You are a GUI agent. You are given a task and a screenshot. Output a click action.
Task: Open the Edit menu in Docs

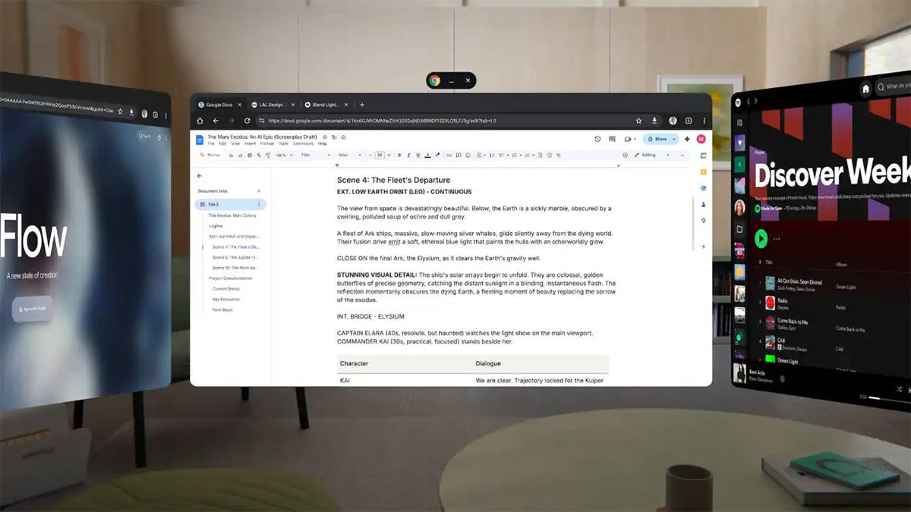222,143
